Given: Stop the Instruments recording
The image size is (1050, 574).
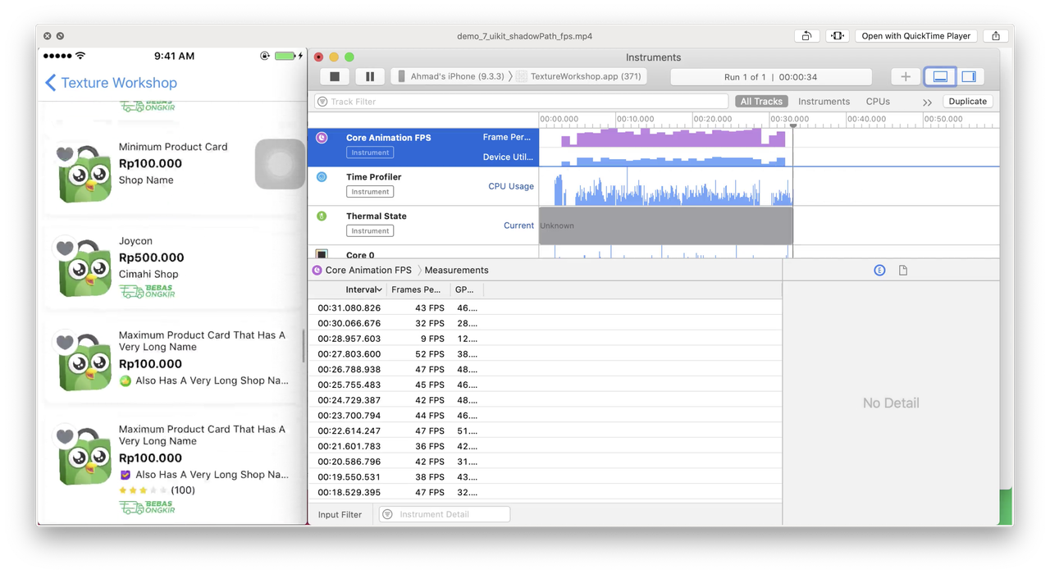Looking at the screenshot, I should coord(335,76).
